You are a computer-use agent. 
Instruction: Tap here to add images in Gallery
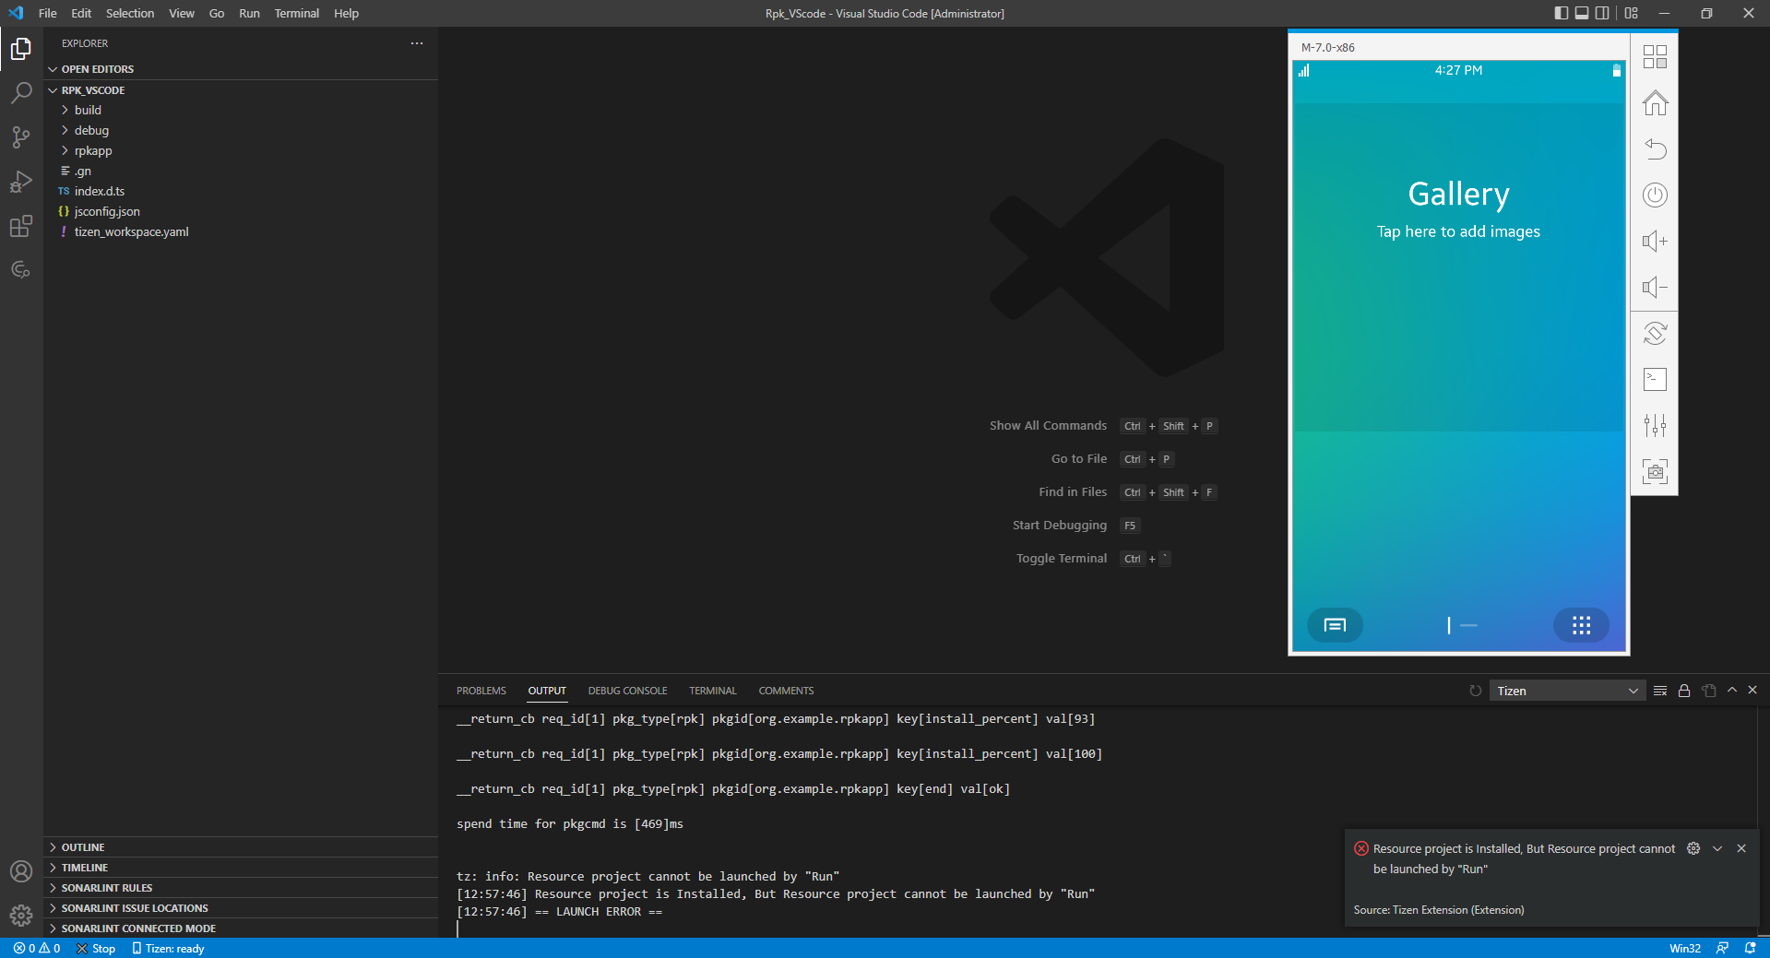point(1458,231)
